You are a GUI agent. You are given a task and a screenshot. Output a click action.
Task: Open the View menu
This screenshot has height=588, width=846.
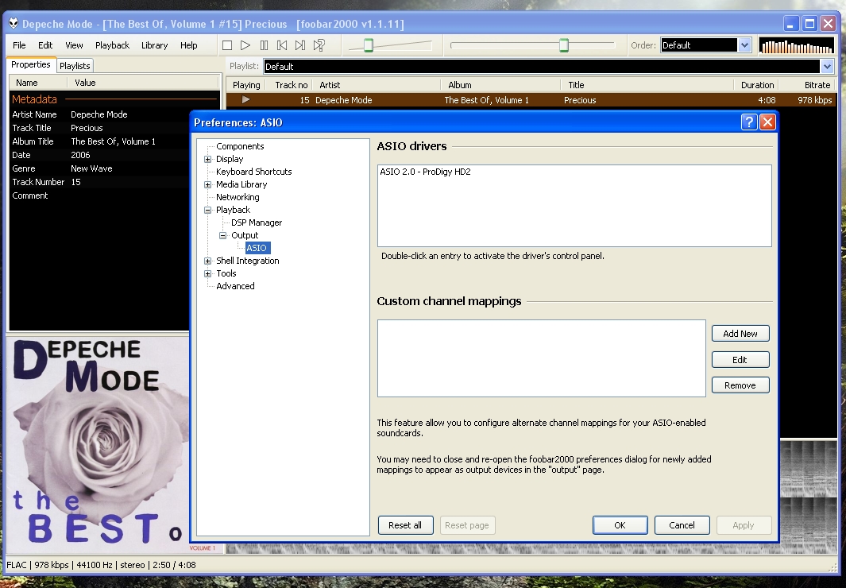click(x=74, y=45)
